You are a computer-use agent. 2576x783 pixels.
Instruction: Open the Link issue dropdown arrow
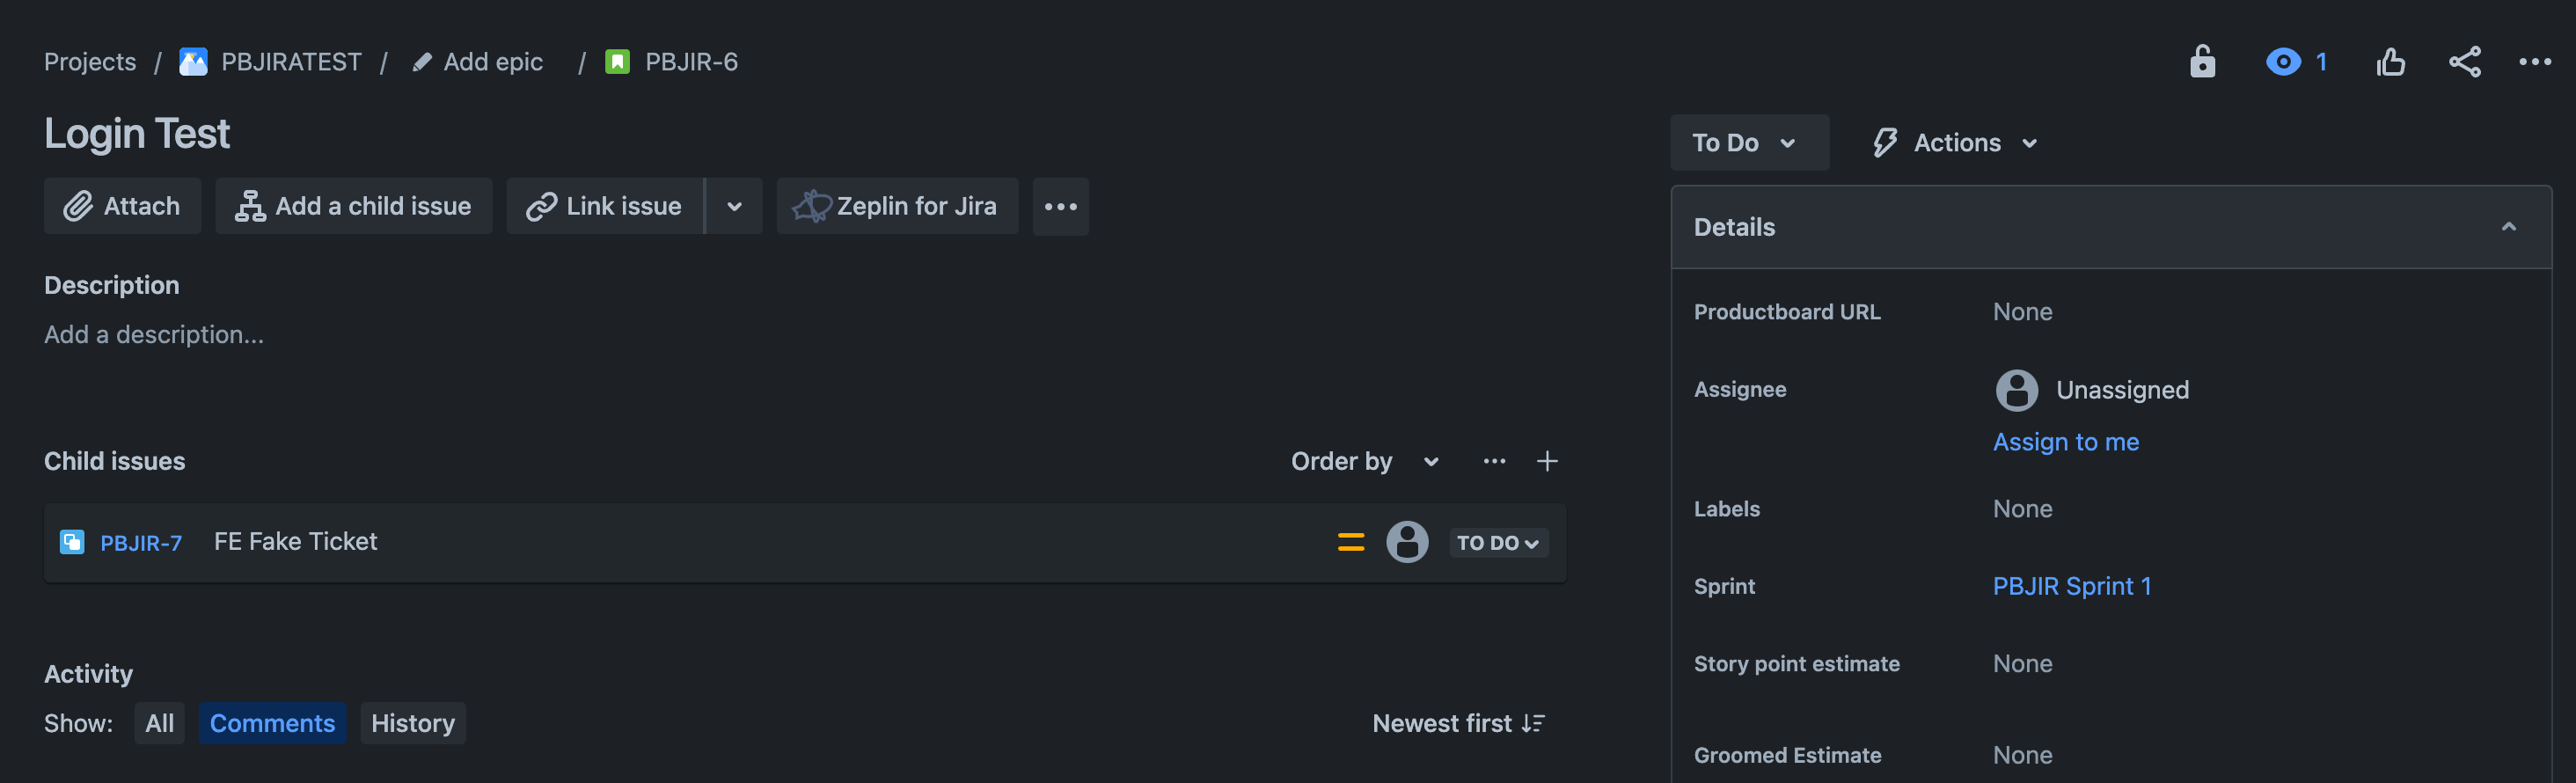(x=734, y=206)
